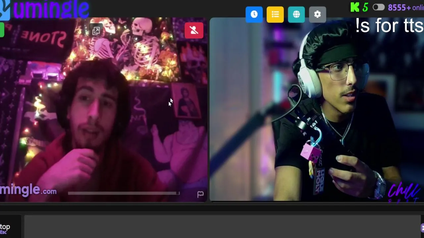
Task: Click the Umingle logo
Action: click(x=45, y=9)
